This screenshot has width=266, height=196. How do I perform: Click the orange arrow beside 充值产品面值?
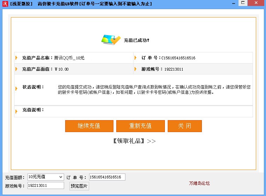click(x=17, y=69)
